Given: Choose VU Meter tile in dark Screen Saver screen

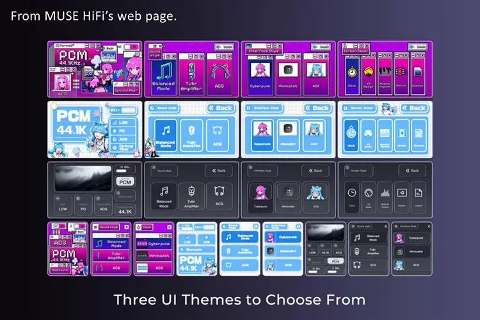Looking at the screenshot, I should pos(368,197).
